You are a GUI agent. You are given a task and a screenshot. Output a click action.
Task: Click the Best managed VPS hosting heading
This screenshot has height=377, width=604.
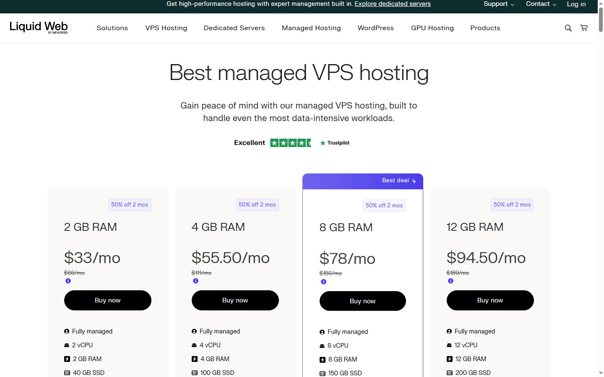299,73
